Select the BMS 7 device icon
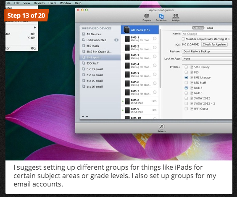 click(127, 92)
